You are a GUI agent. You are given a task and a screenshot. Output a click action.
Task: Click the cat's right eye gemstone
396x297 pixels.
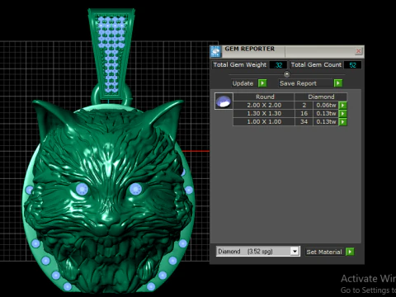tap(135, 189)
